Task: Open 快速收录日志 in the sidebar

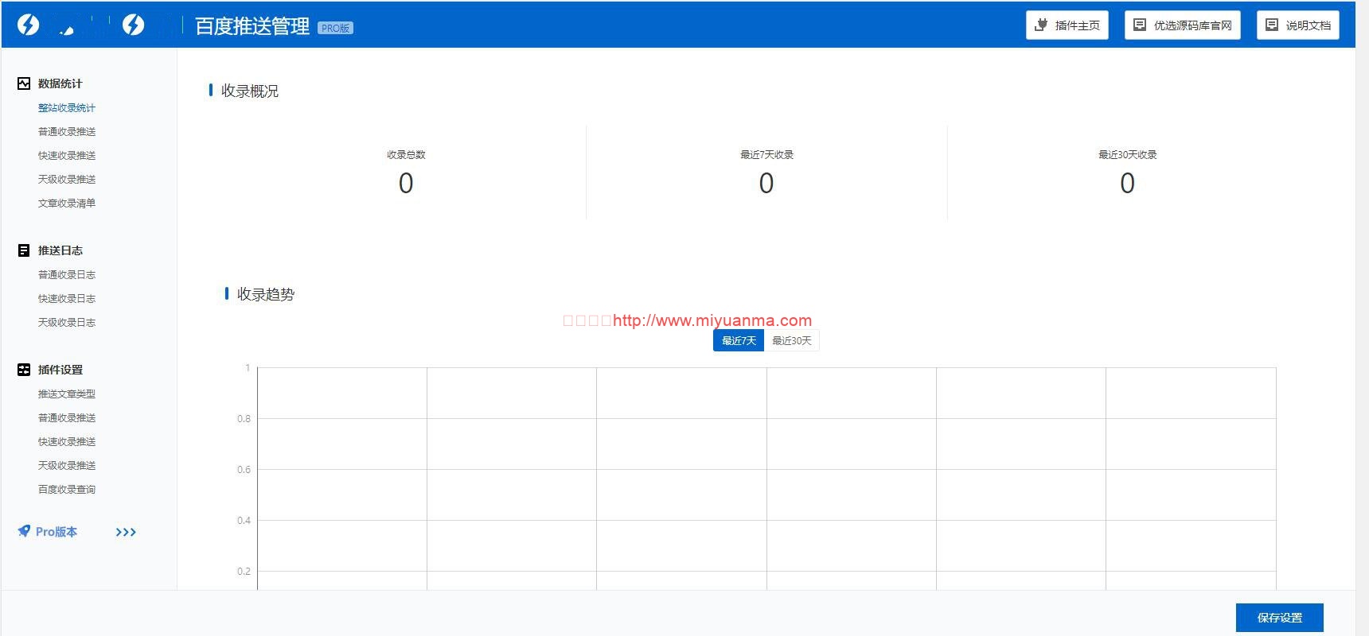Action: click(x=67, y=299)
